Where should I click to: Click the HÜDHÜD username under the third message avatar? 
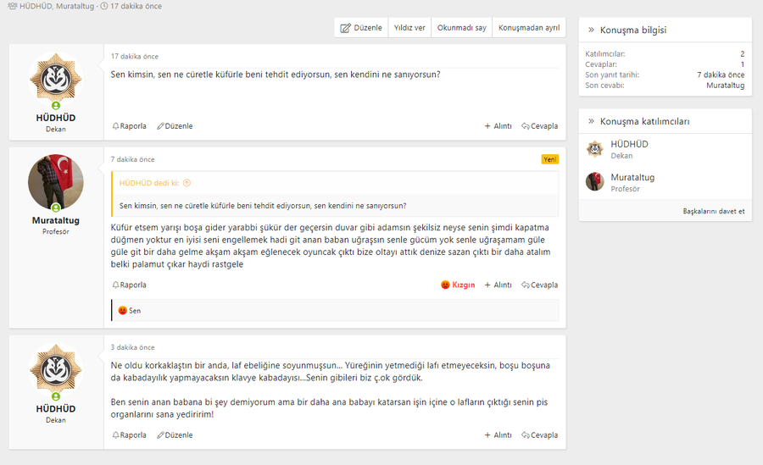tap(55, 409)
